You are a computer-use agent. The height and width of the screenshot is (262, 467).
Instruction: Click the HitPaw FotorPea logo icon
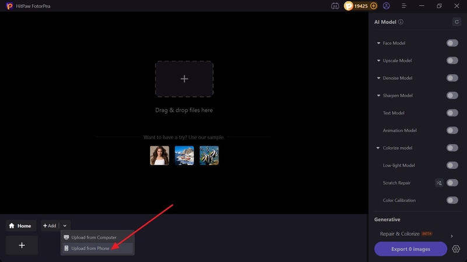(x=9, y=6)
